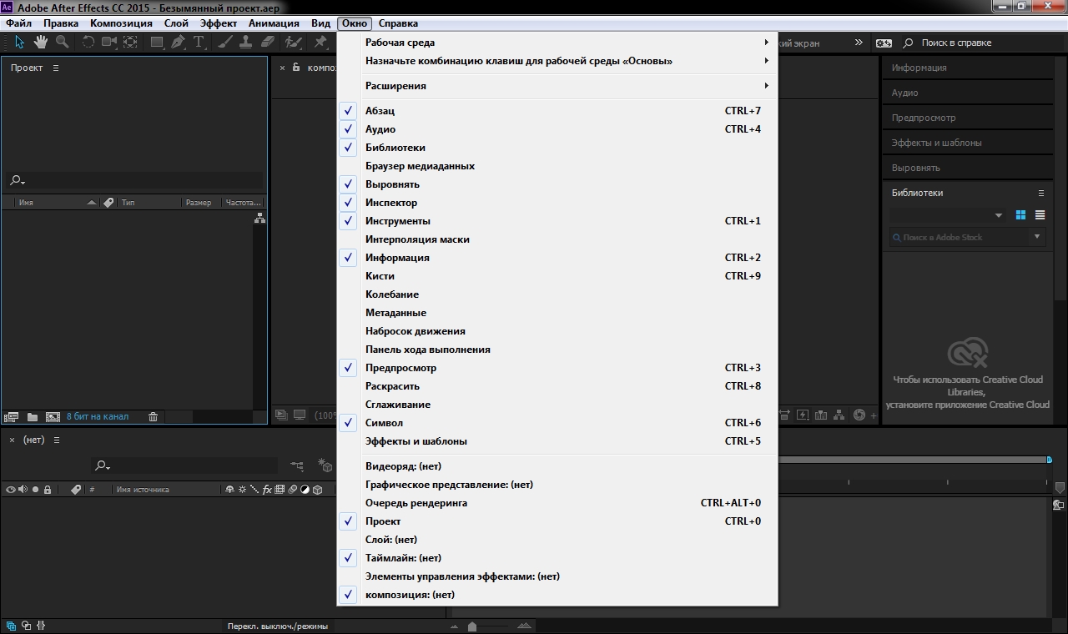Click the Draft 3D icon in timeline
The width and height of the screenshot is (1068, 634).
[x=325, y=465]
